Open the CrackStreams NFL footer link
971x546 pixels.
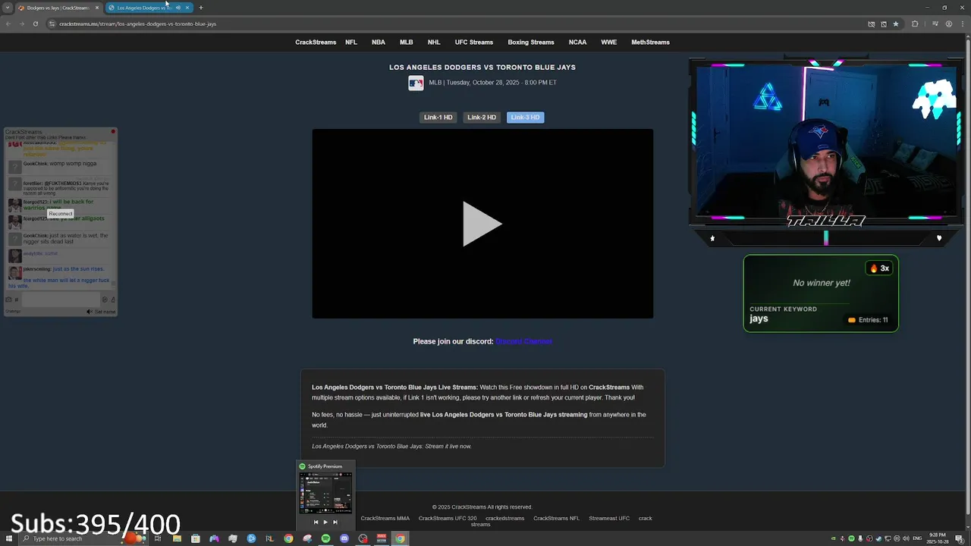(x=556, y=519)
